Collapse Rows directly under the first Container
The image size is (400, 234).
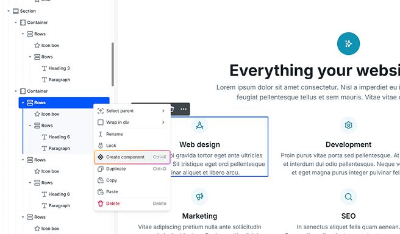[23, 34]
